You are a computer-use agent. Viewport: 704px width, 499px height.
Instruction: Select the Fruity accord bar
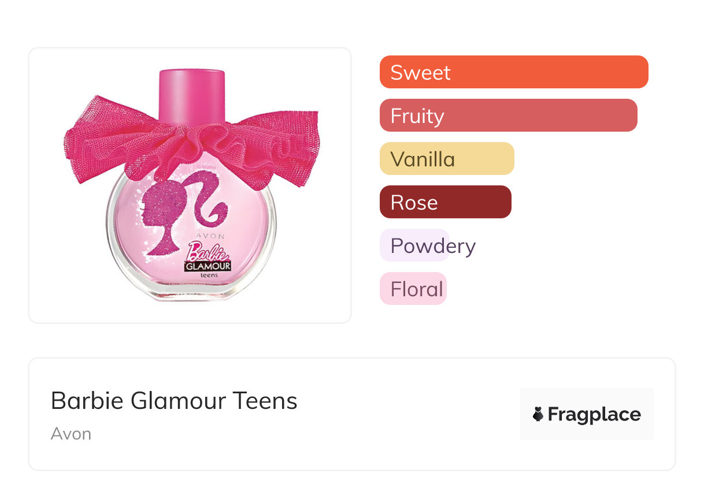pos(508,116)
